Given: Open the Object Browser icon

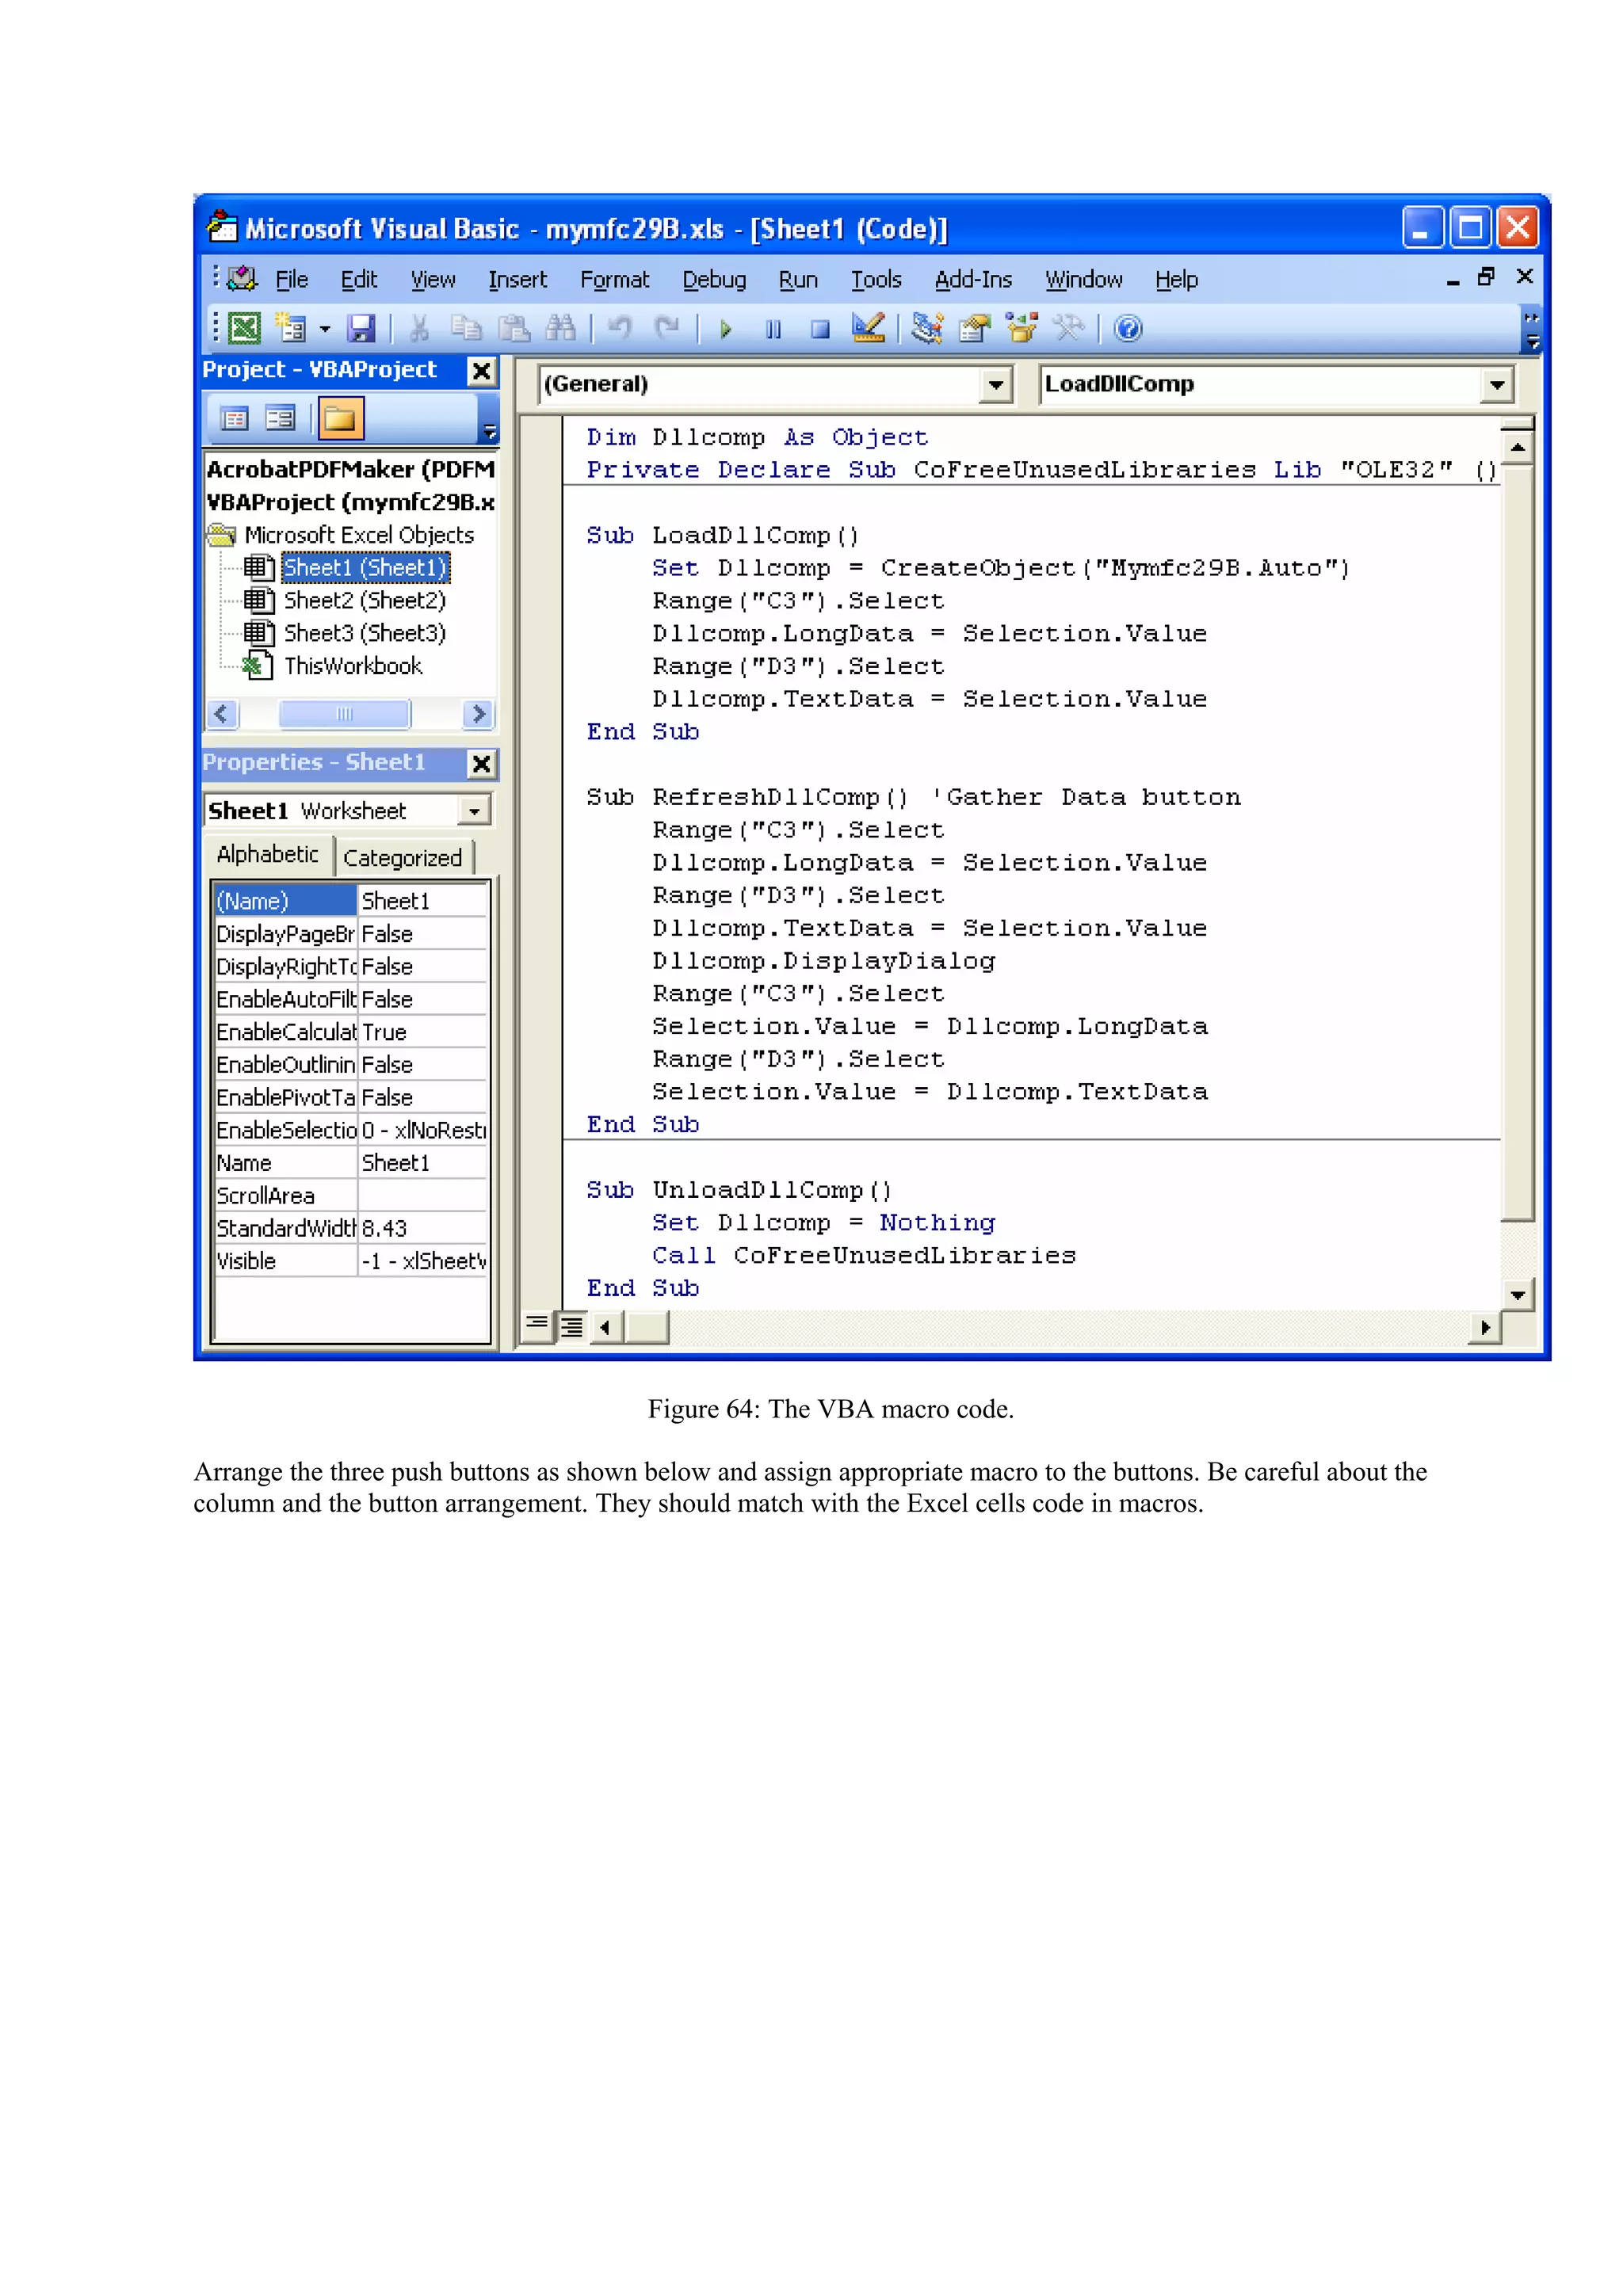Looking at the screenshot, I should click(1022, 329).
